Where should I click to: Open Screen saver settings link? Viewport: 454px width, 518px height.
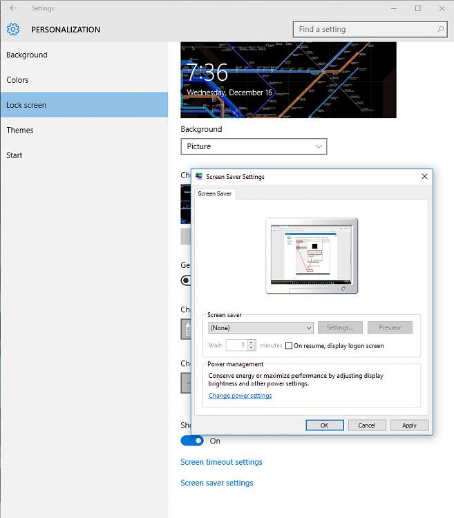click(x=217, y=483)
